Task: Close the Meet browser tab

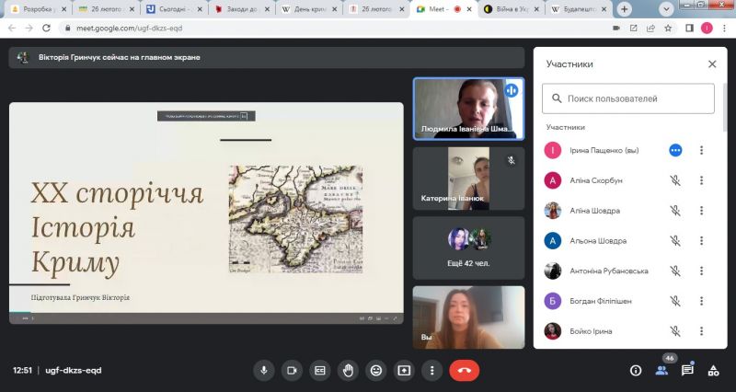Action: point(469,9)
